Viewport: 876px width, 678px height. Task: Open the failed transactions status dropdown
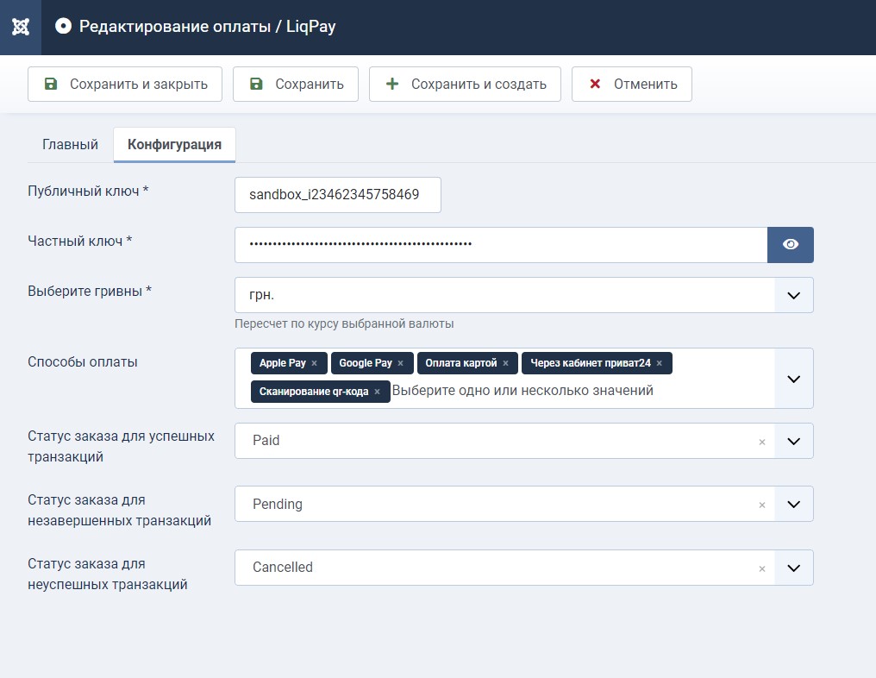793,568
